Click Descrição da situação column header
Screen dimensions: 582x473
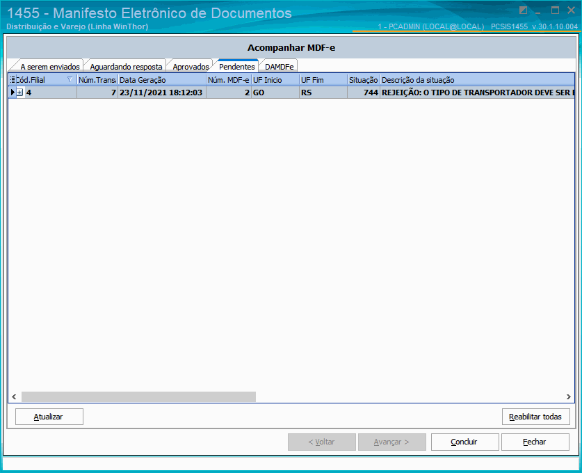pyautogui.click(x=477, y=80)
